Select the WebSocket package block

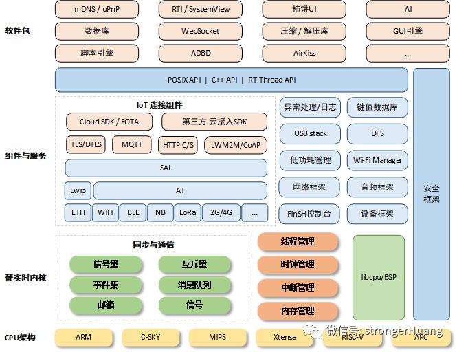(201, 31)
